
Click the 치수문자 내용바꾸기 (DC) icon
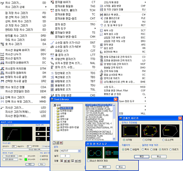pos(2,63)
